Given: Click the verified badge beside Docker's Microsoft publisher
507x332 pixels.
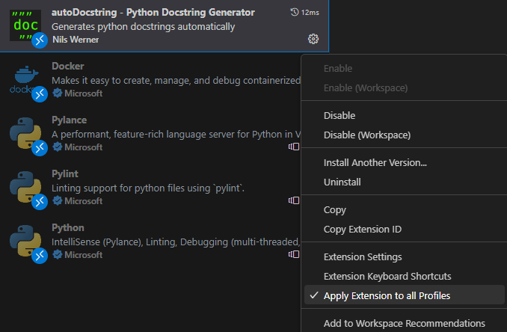Looking at the screenshot, I should click(x=58, y=93).
